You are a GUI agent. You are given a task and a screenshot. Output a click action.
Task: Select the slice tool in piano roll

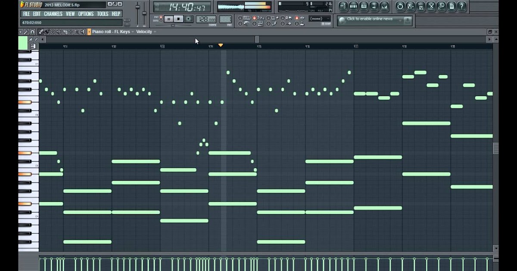pos(65,32)
